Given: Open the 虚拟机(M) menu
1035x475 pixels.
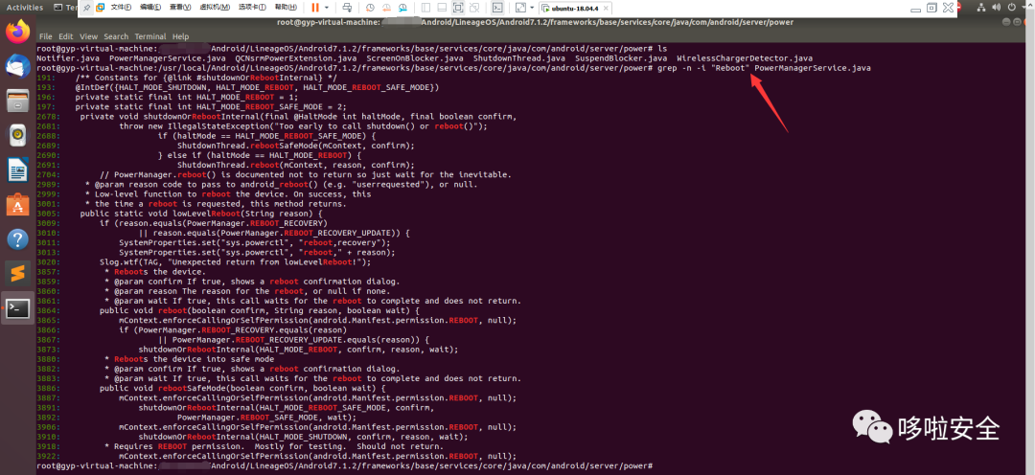Looking at the screenshot, I should click(214, 8).
